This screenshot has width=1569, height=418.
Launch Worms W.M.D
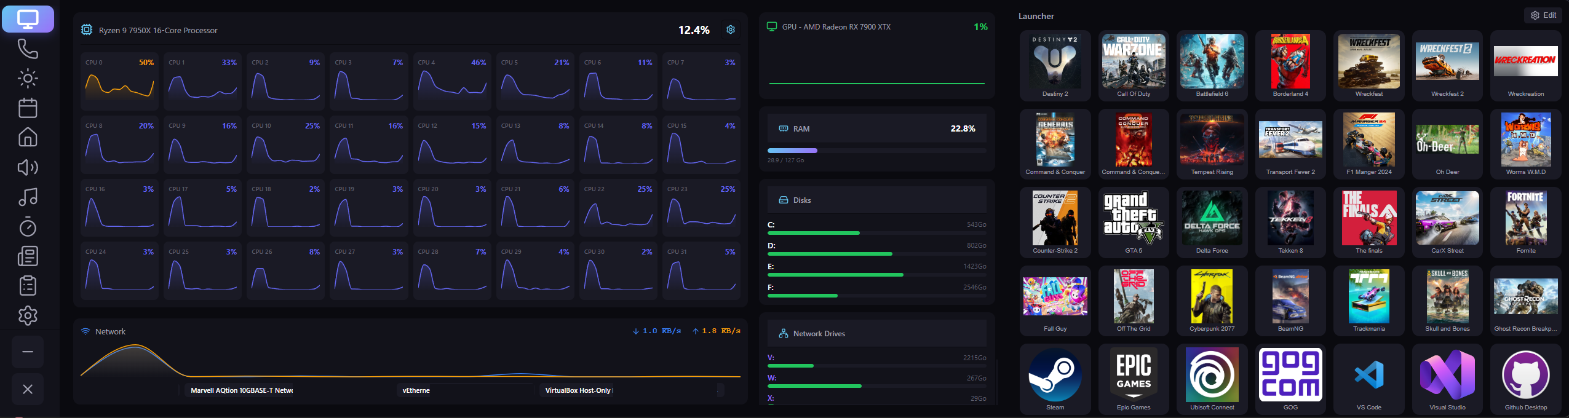tap(1526, 144)
